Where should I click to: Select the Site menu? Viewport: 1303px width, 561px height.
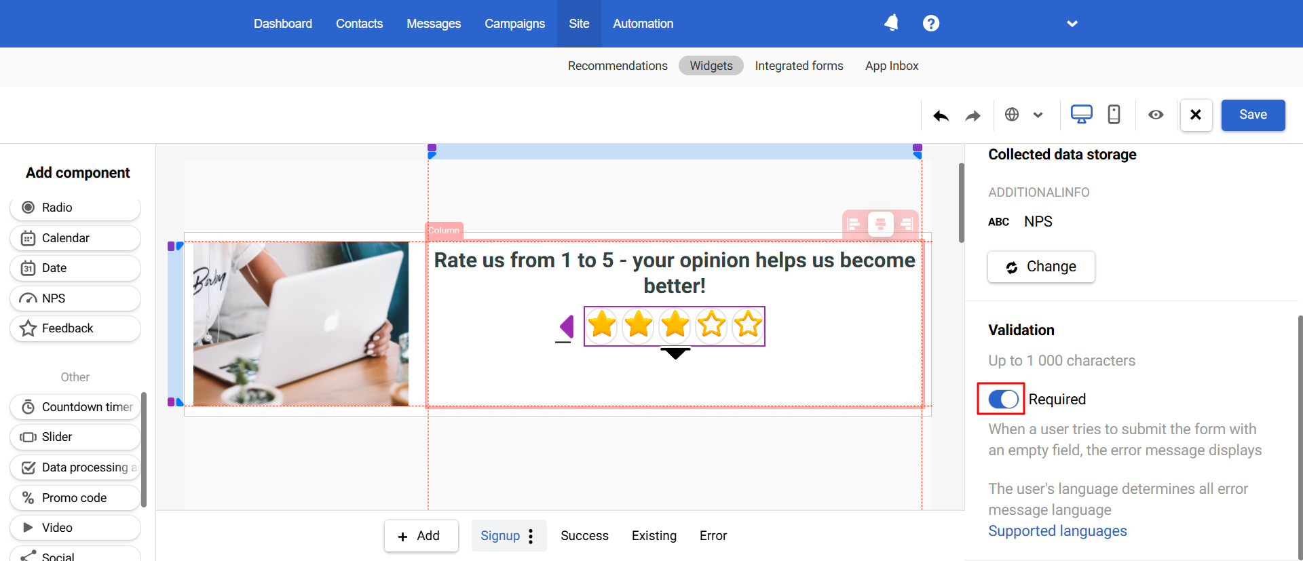click(579, 24)
